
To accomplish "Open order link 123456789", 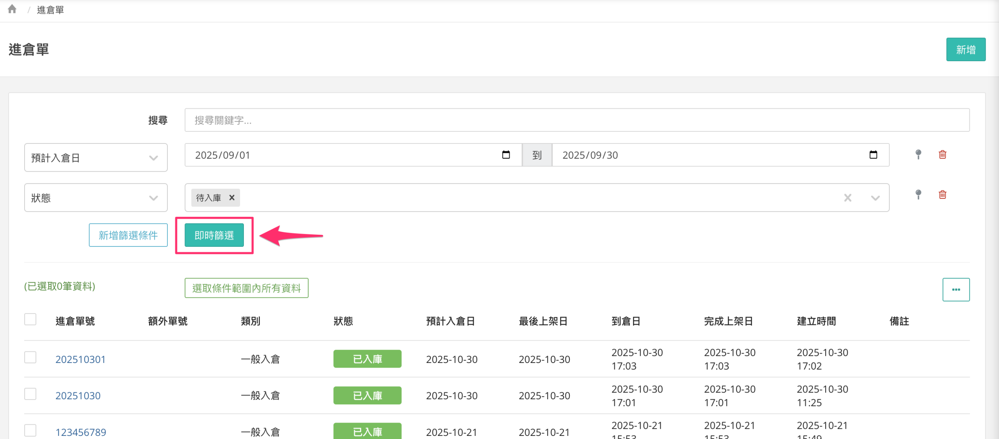I will pos(81,432).
